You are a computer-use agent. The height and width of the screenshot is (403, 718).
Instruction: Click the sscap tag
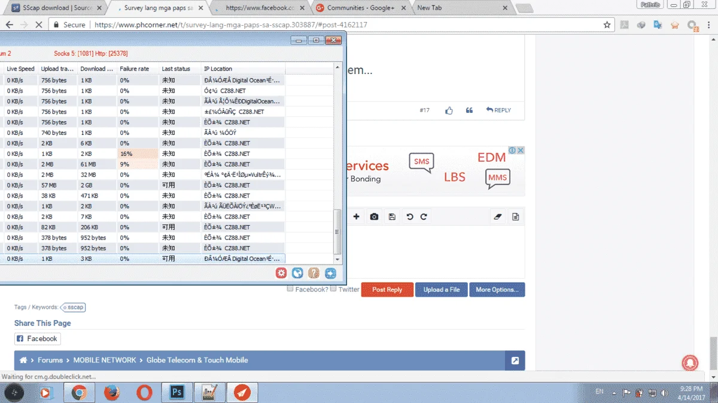[x=74, y=307]
